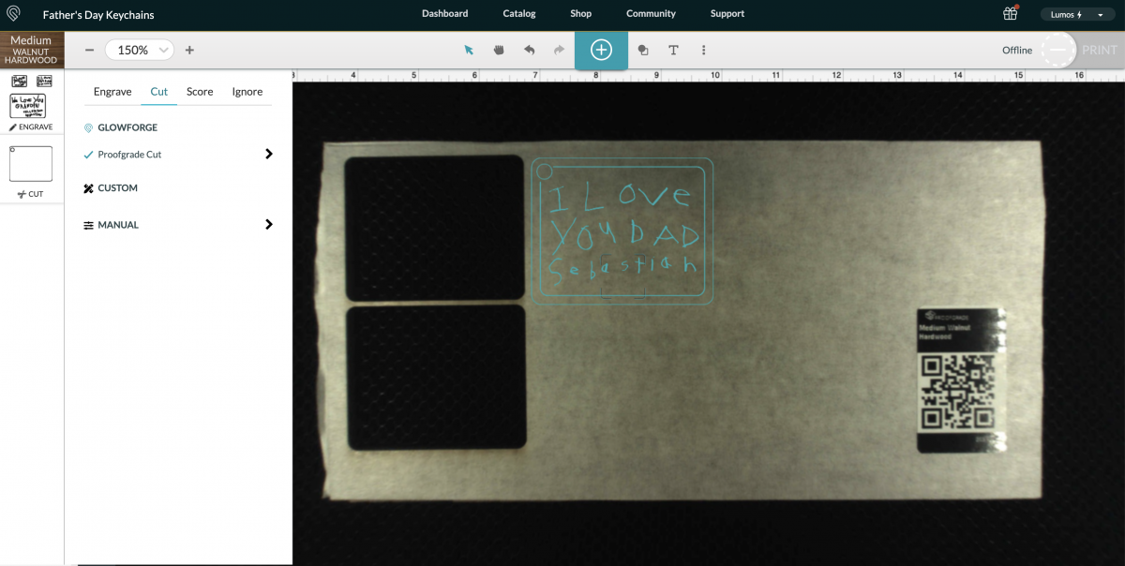Image resolution: width=1125 pixels, height=566 pixels.
Task: Open the shapes tool icon
Action: [x=643, y=50]
